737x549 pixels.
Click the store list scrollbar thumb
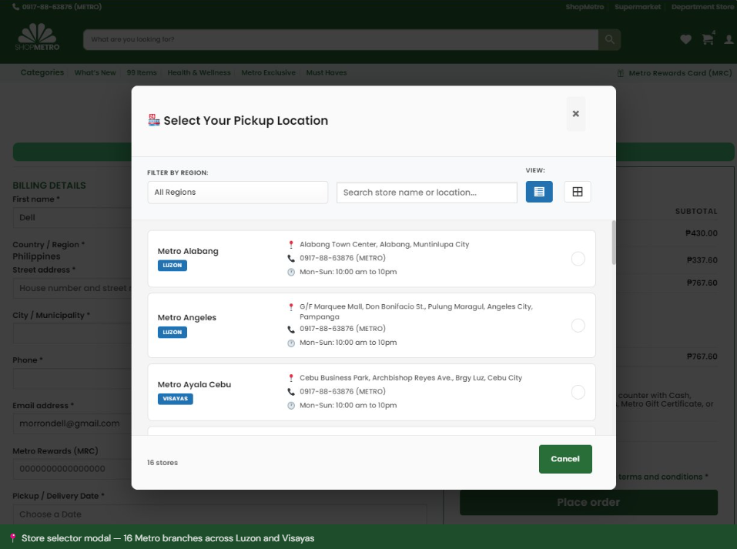tap(613, 242)
